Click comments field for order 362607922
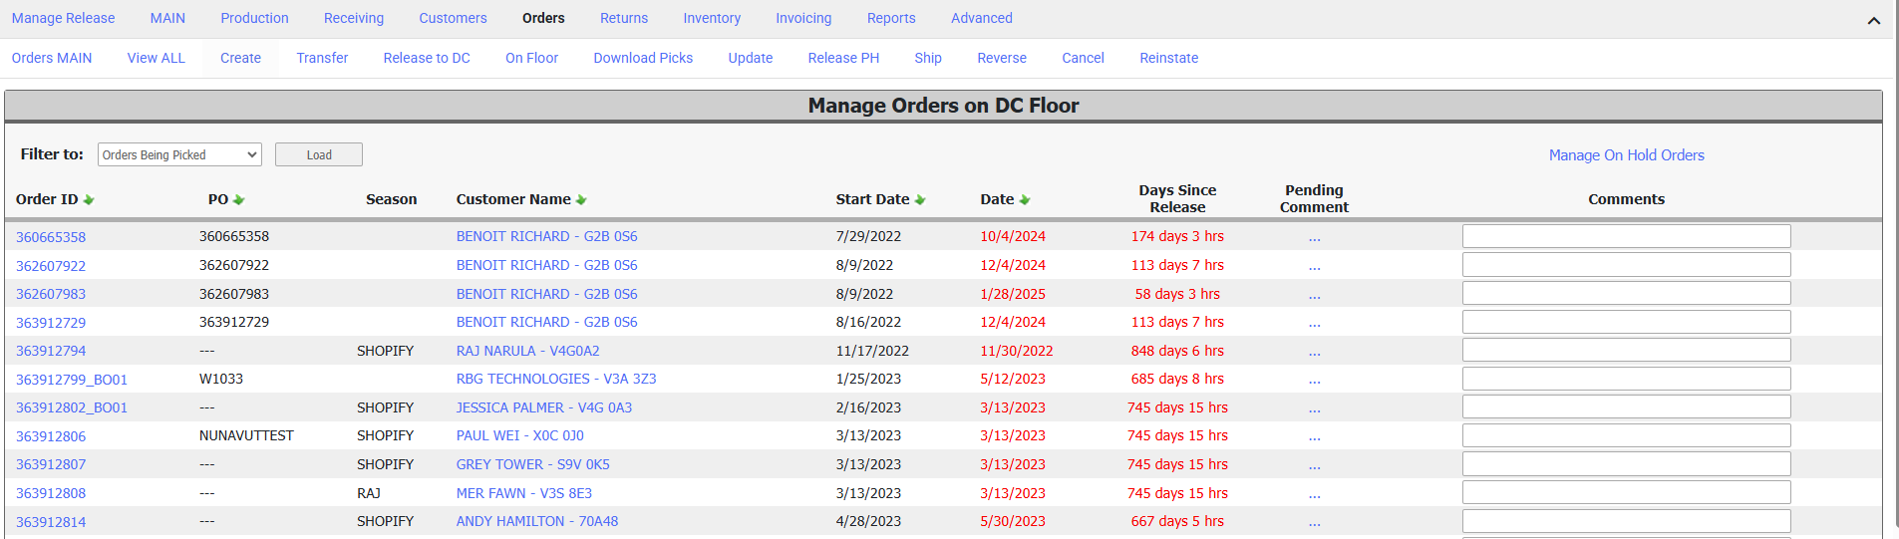Image resolution: width=1899 pixels, height=539 pixels. click(1626, 265)
